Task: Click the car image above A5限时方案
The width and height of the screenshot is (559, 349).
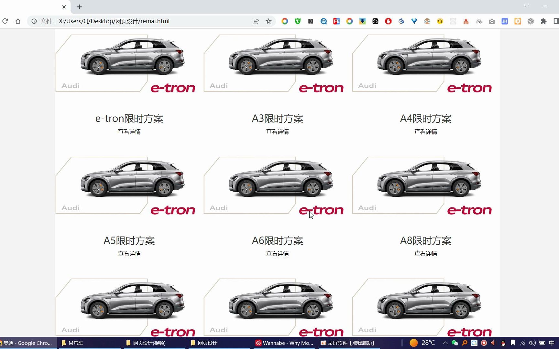Action: coord(126,185)
